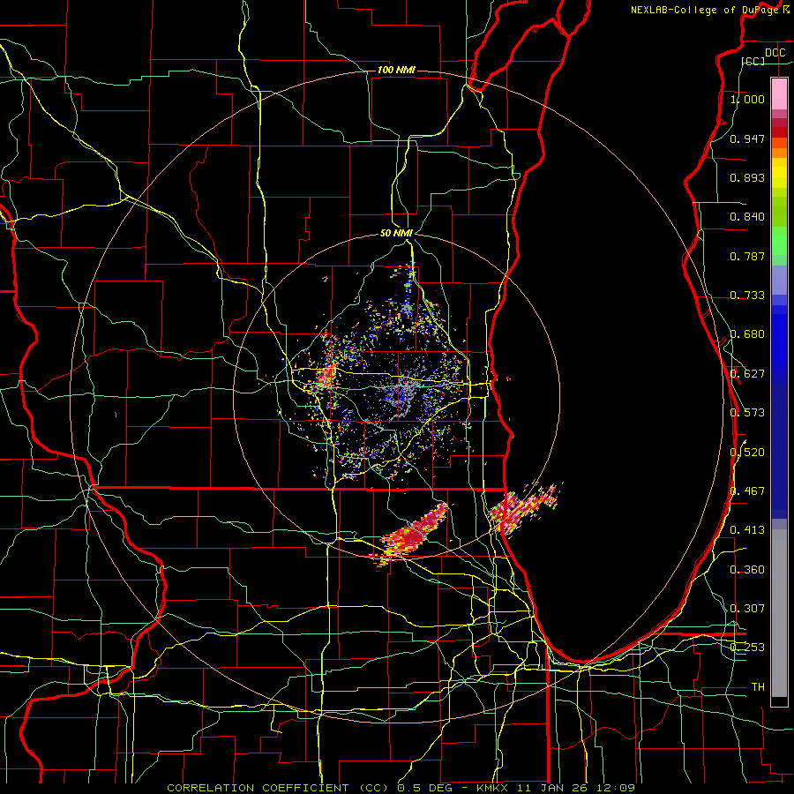Click the 0.573 value on the color scale

point(747,413)
